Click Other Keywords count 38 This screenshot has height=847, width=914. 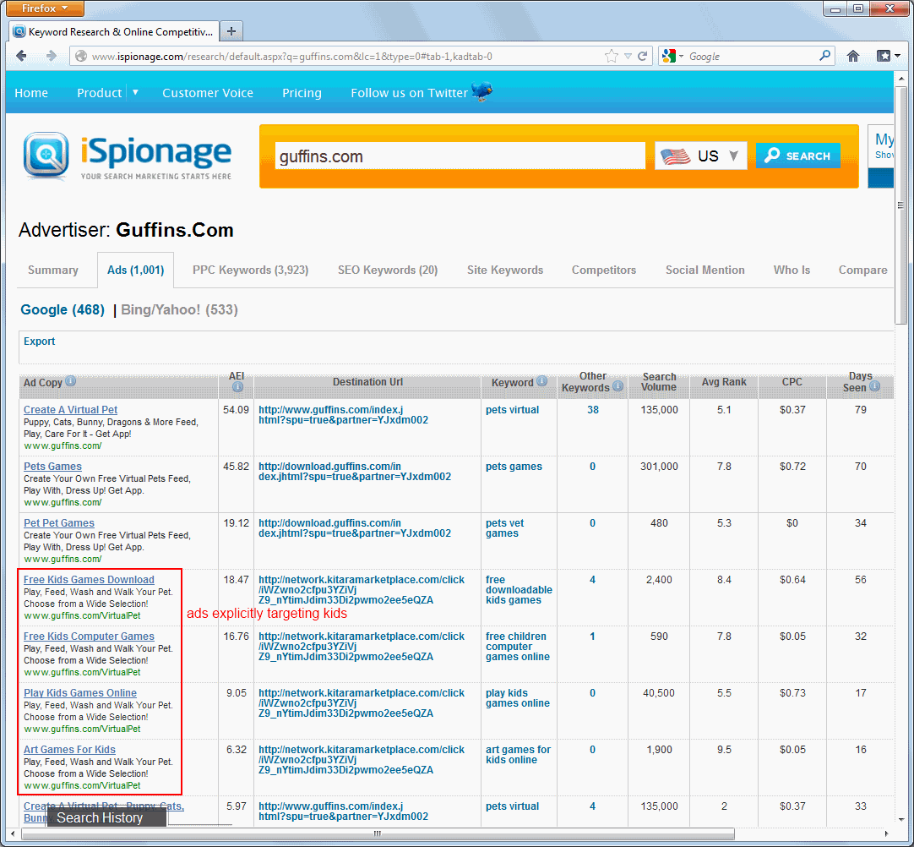tap(593, 409)
